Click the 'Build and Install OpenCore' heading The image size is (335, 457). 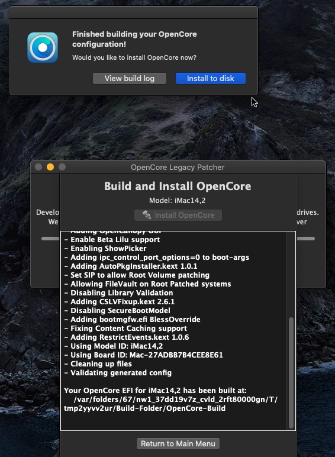pyautogui.click(x=178, y=186)
